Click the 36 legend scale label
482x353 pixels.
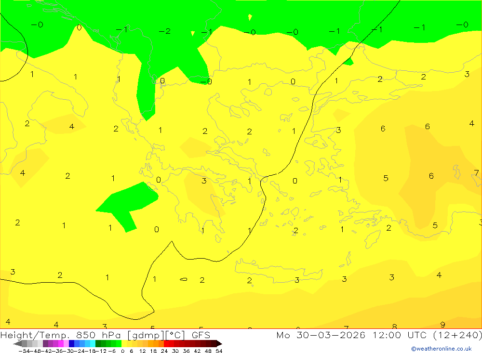coord(186,351)
